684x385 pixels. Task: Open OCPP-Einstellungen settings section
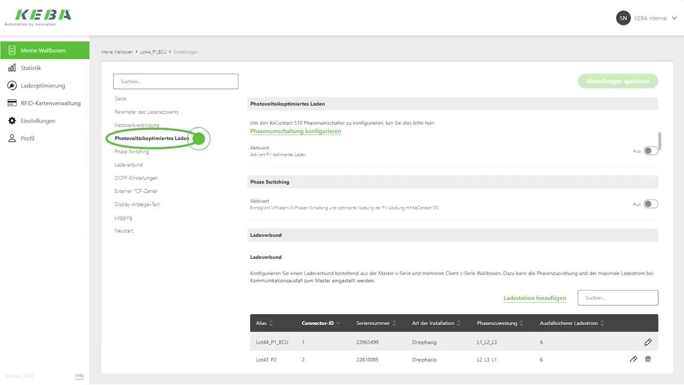pos(136,178)
